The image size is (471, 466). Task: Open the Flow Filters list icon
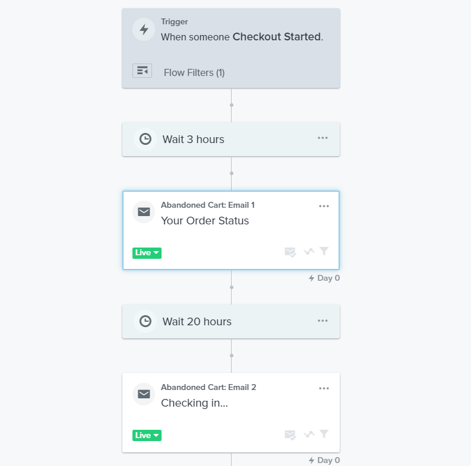(x=143, y=71)
